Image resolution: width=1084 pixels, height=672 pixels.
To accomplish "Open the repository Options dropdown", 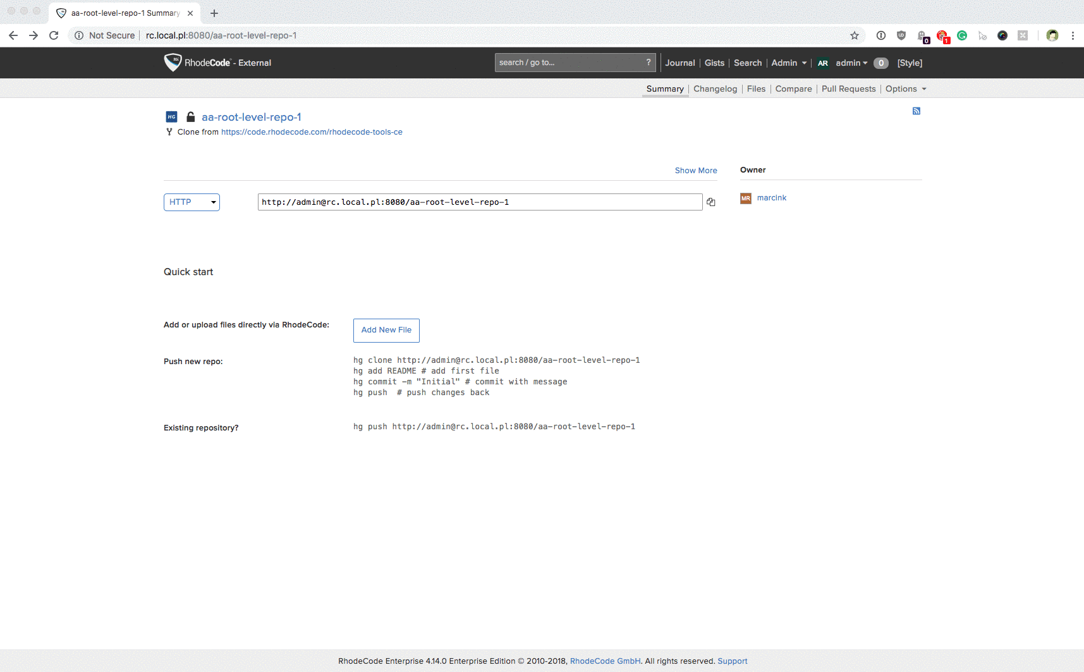I will coord(905,89).
